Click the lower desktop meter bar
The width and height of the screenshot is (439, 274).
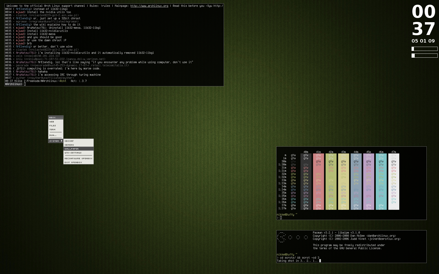click(x=424, y=55)
